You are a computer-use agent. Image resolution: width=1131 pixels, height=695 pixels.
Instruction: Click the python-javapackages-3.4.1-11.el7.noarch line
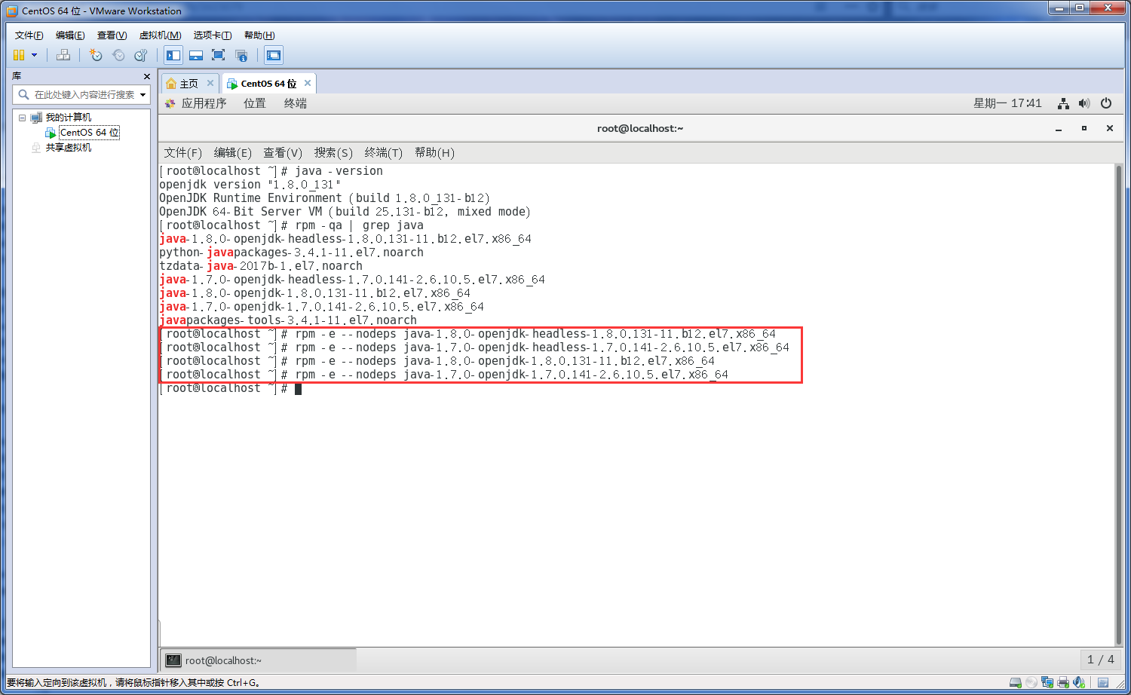(291, 253)
